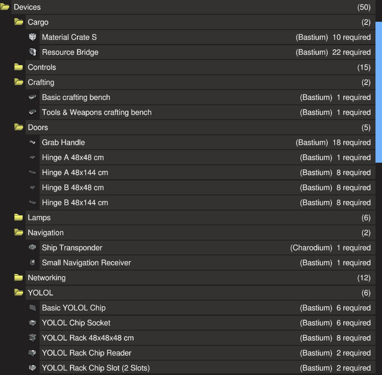382x375 pixels.
Task: Expand the Lamps folder
Action: [19, 218]
